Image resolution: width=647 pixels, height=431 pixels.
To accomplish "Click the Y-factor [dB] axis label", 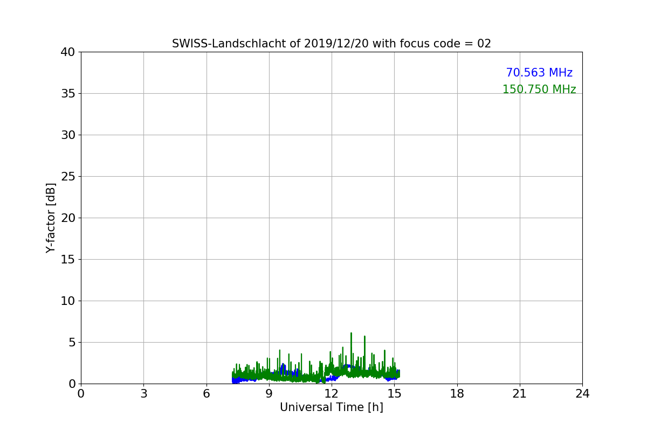I will [x=51, y=218].
